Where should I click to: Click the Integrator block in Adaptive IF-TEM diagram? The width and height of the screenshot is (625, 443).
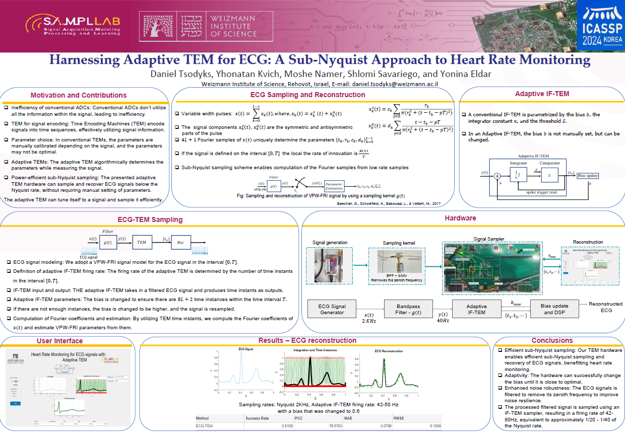(x=518, y=176)
